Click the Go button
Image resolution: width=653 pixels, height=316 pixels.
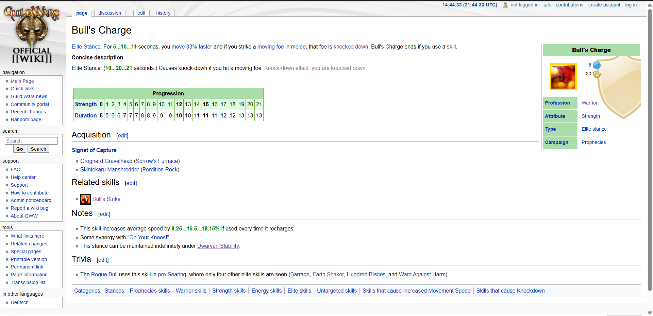(20, 149)
